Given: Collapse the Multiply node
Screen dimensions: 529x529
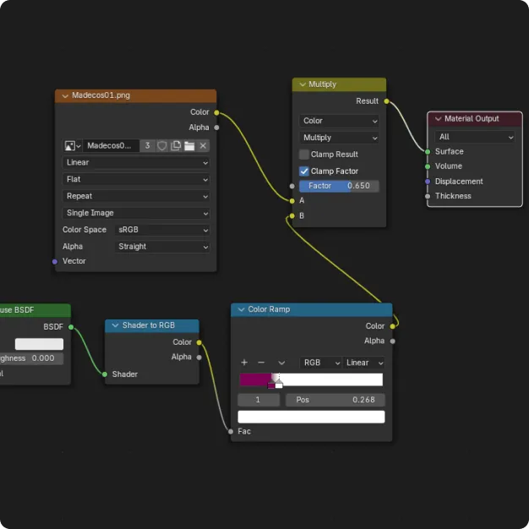Looking at the screenshot, I should [x=303, y=85].
